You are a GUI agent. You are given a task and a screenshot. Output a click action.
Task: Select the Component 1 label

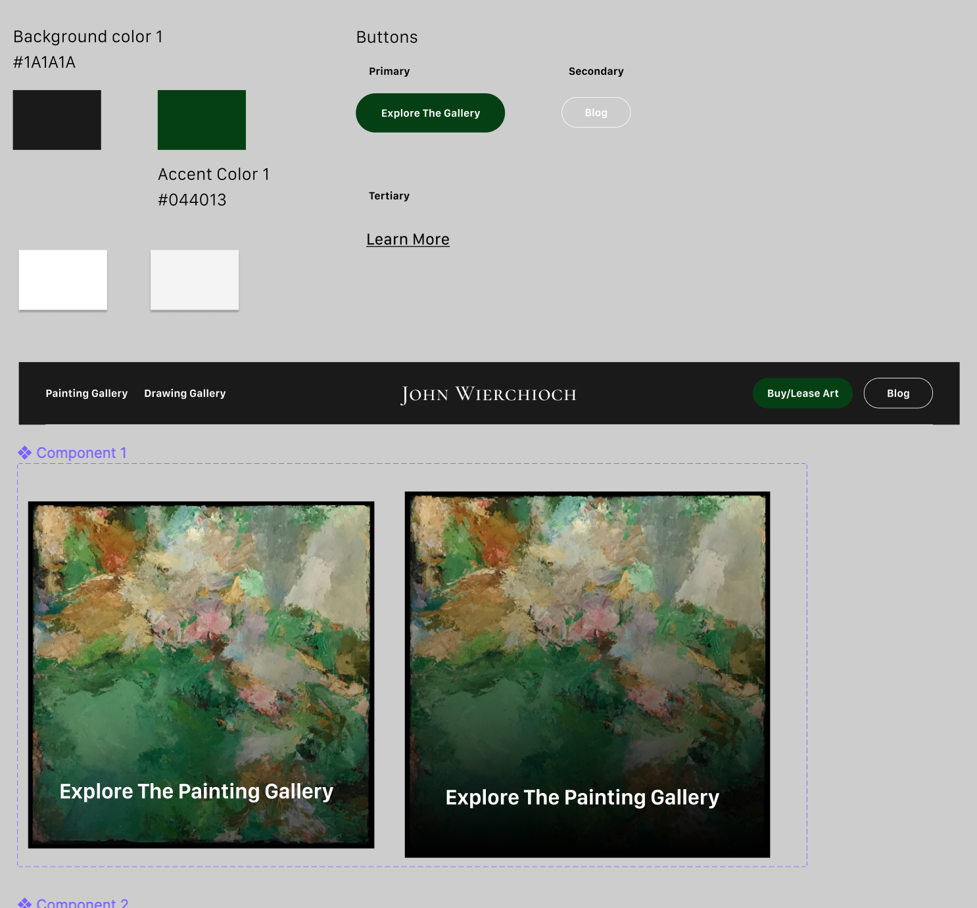[x=82, y=453]
